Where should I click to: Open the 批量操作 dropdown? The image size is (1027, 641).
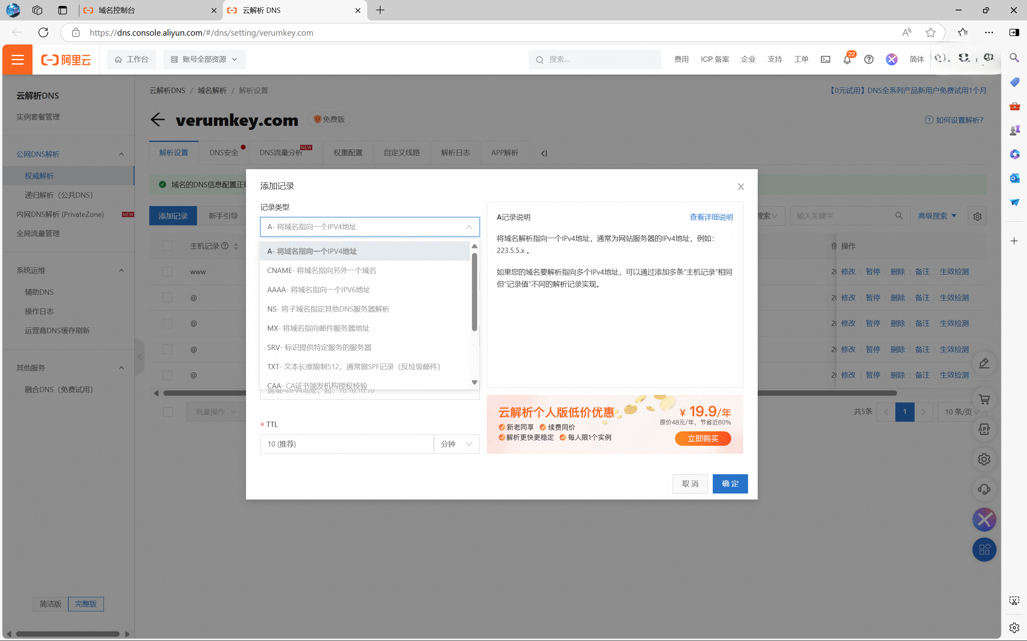point(216,412)
